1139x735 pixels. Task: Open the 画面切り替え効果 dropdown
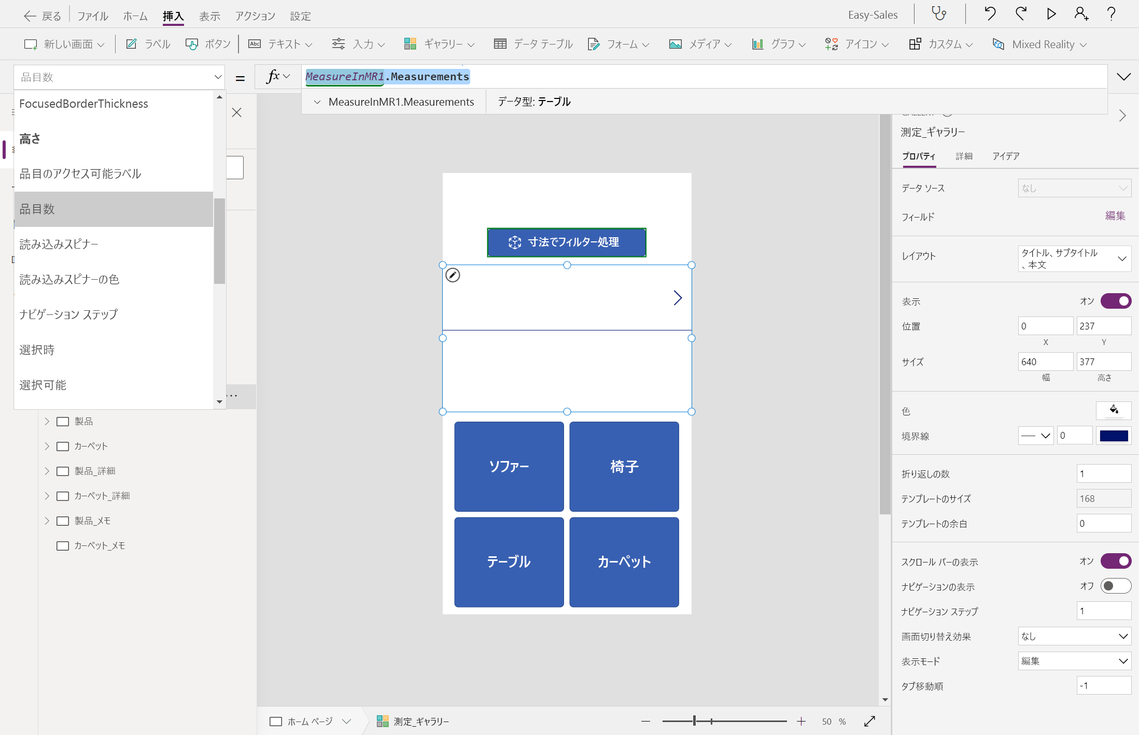(x=1074, y=636)
